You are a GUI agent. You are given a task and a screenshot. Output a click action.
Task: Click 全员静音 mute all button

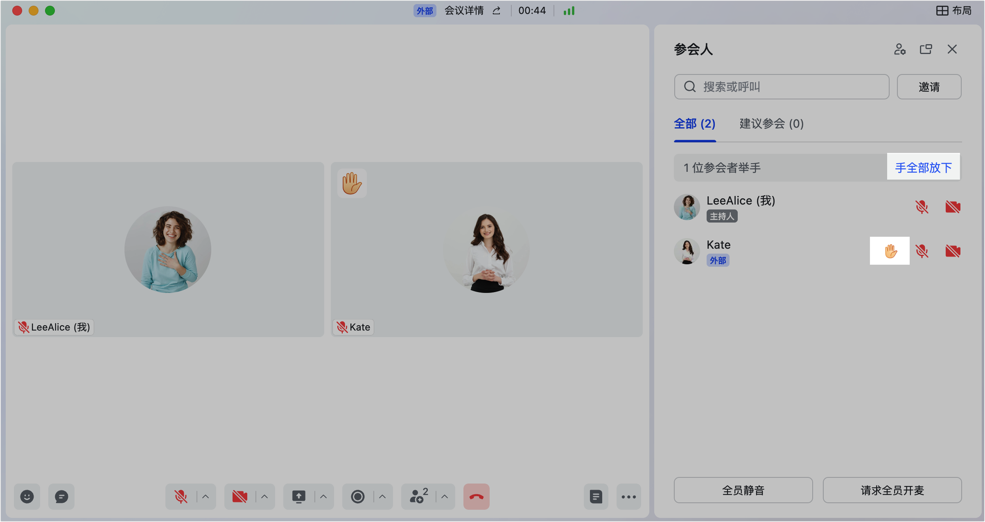pos(743,490)
